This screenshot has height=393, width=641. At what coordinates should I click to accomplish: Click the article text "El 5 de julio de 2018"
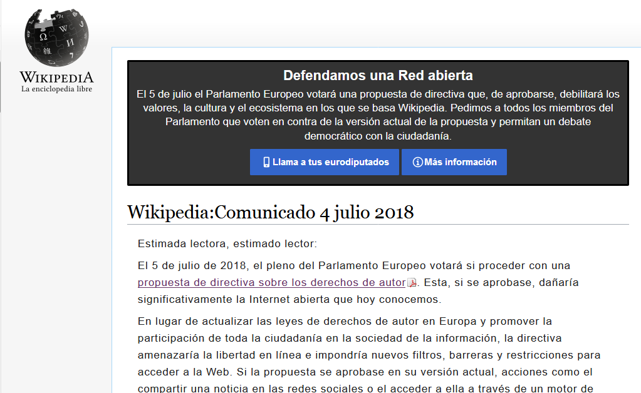[x=189, y=265]
